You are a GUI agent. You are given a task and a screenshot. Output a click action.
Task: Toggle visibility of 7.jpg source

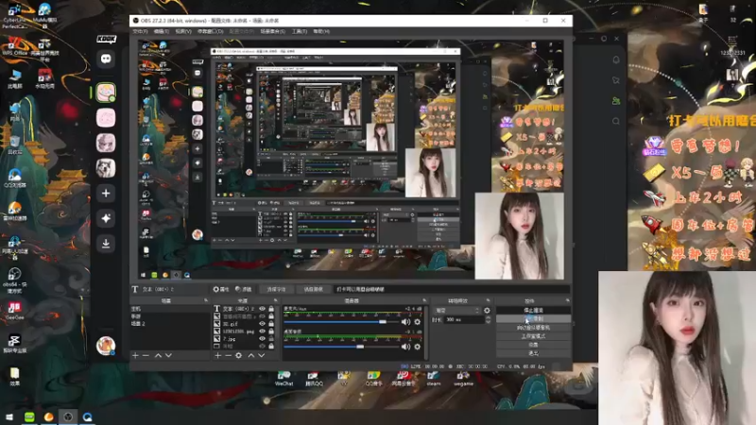pyautogui.click(x=263, y=339)
